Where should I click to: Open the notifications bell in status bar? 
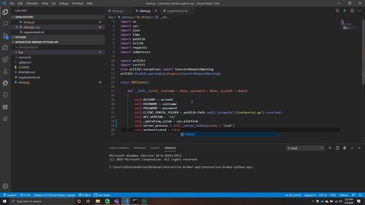coord(360,195)
